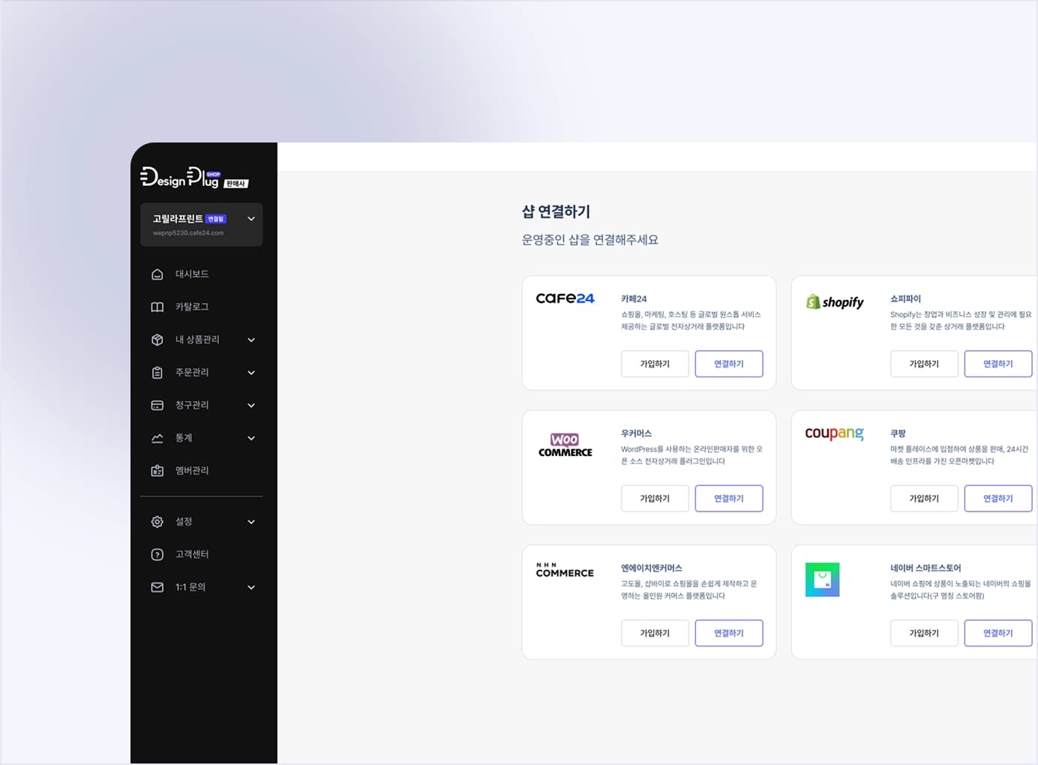The width and height of the screenshot is (1038, 765).
Task: Open the 대시보드 menu item
Action: [x=192, y=274]
